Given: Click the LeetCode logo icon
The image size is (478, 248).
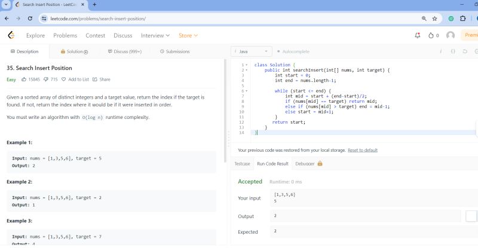Looking at the screenshot, I should [x=11, y=35].
